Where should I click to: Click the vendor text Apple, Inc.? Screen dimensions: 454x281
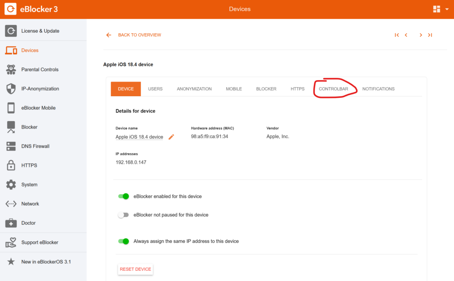tap(278, 137)
